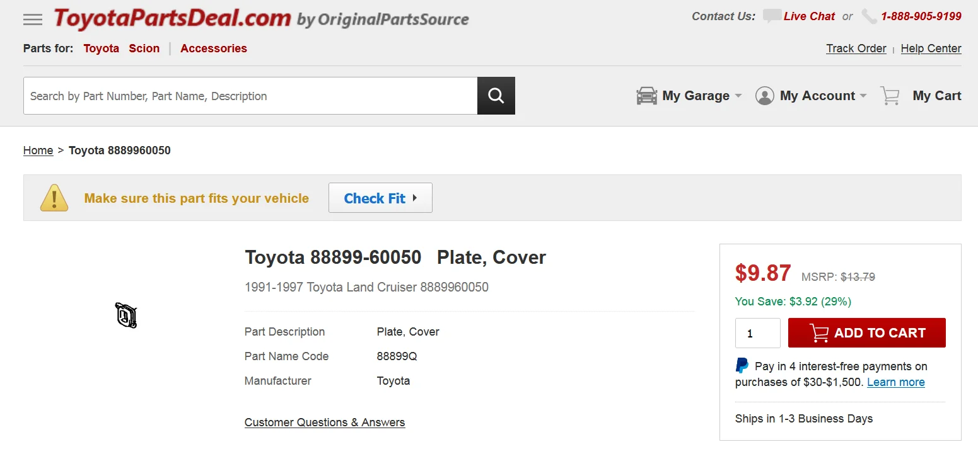978x459 pixels.
Task: Click the ADD TO CART button
Action: (x=867, y=333)
